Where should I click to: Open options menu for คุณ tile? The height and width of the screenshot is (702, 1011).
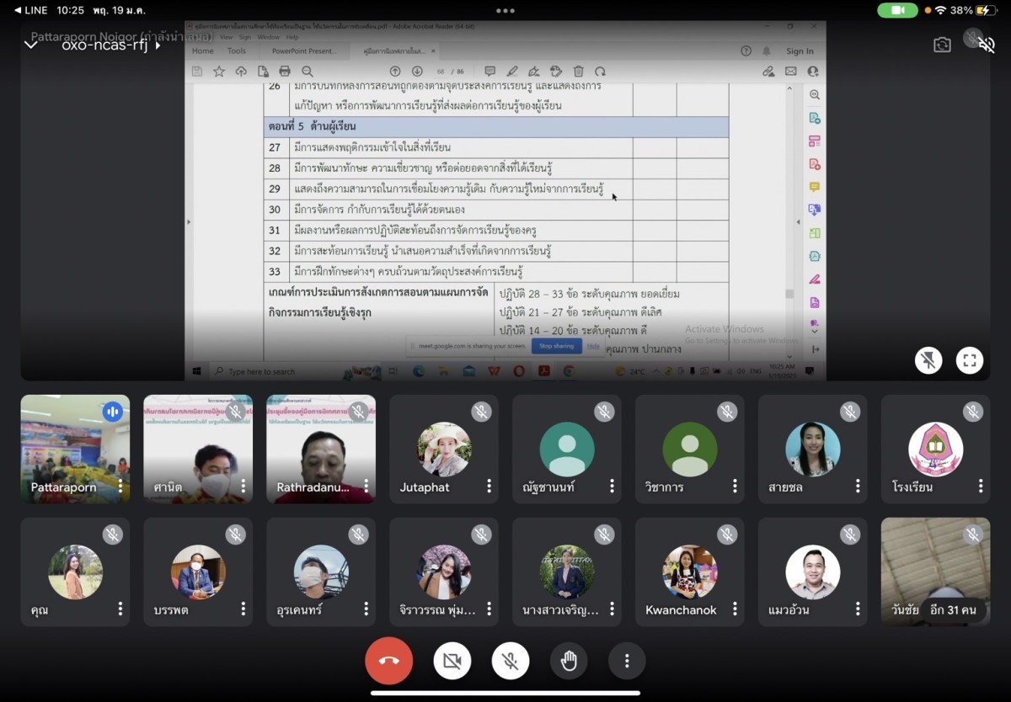(x=120, y=609)
